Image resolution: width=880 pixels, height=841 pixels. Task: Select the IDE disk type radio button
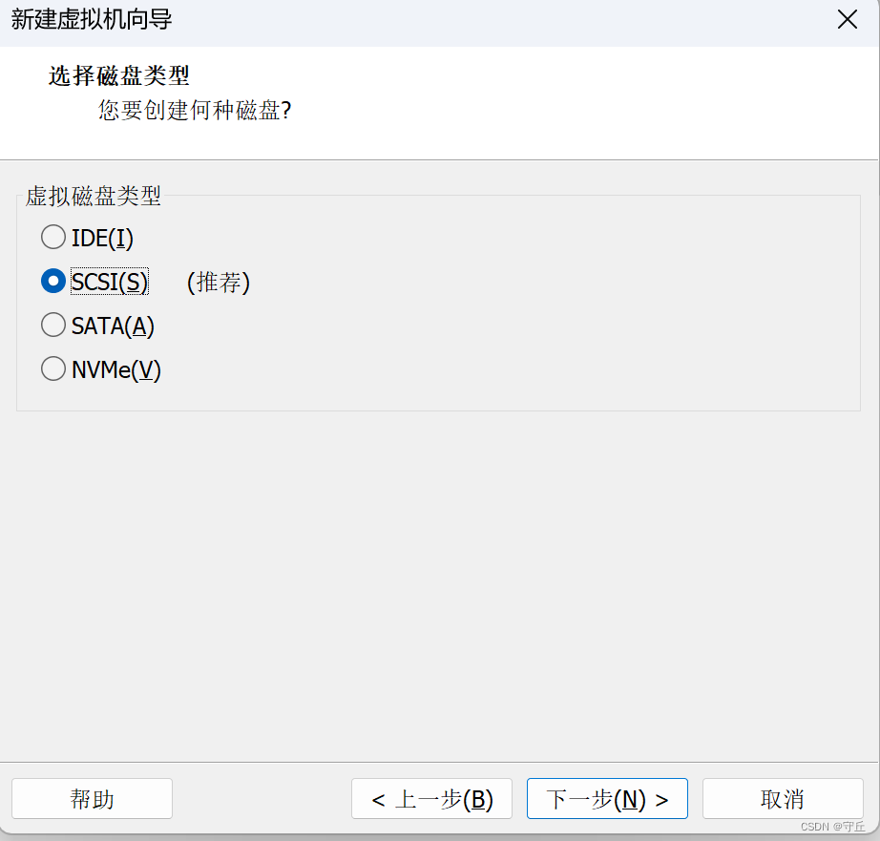(53, 237)
